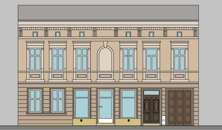222x130 pixels.
Task: Click the gray roof area of the building
Action: click(x=108, y=13)
